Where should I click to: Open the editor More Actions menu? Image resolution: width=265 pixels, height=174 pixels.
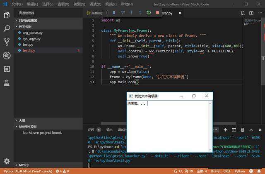(x=260, y=13)
